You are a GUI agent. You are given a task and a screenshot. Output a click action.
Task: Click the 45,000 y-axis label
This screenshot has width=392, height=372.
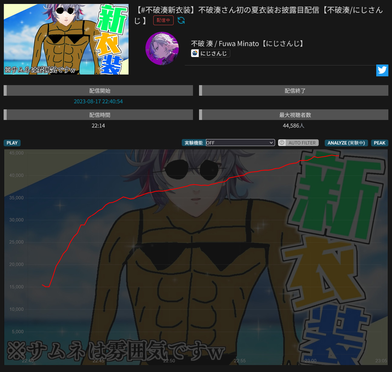16,153
